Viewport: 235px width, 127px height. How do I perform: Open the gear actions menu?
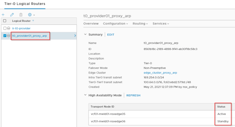[x=31, y=15]
